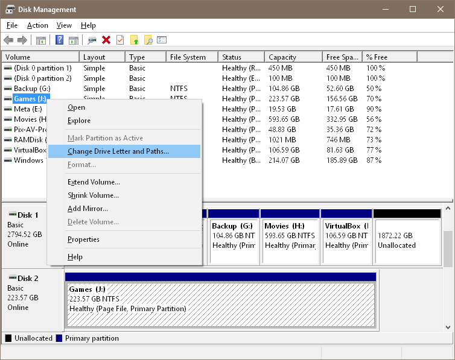Click the 87 % free value
The width and height of the screenshot is (455, 360).
(374, 160)
